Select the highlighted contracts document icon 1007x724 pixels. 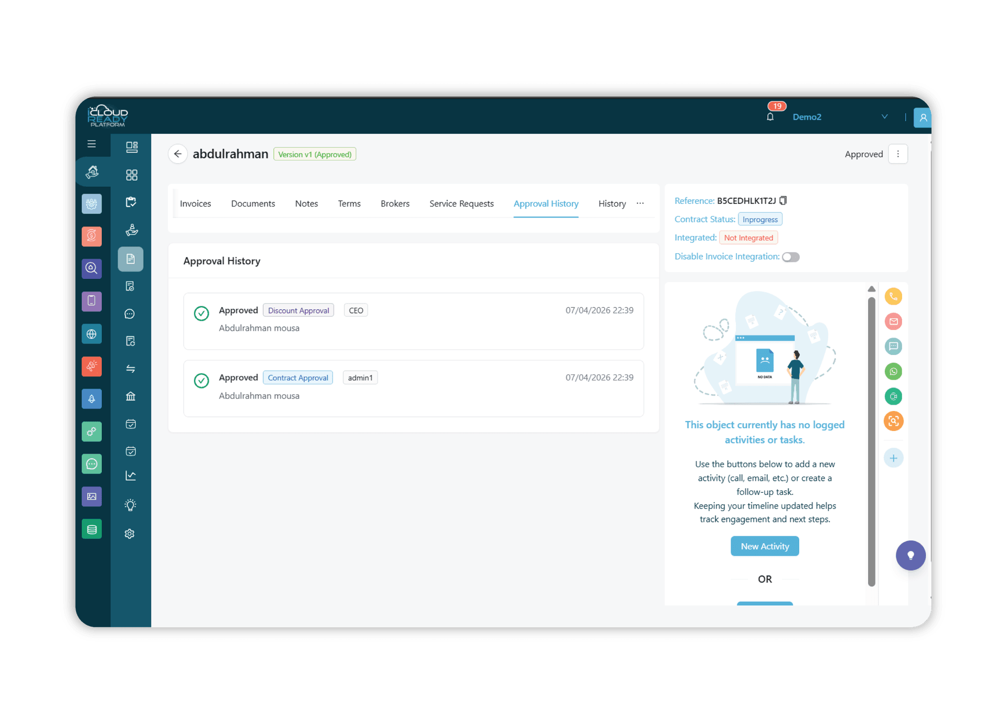point(131,259)
